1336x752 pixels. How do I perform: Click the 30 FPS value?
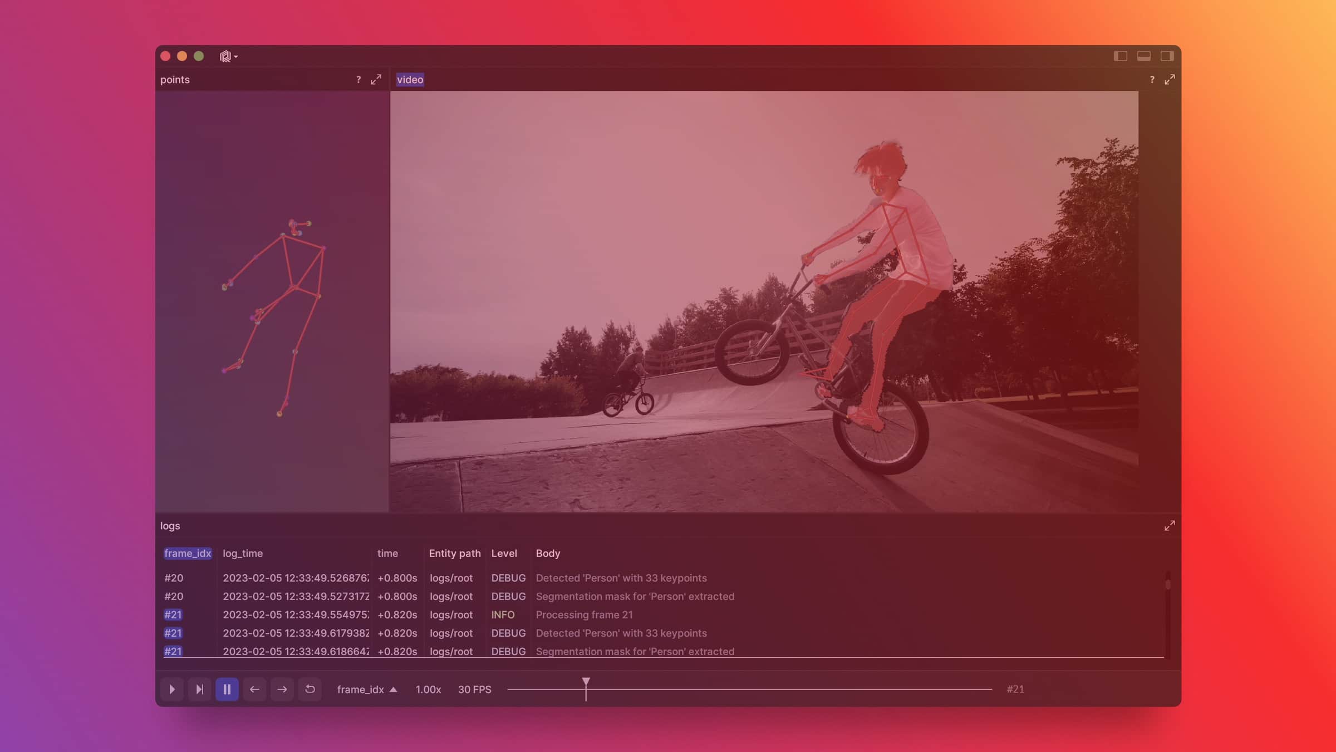474,690
